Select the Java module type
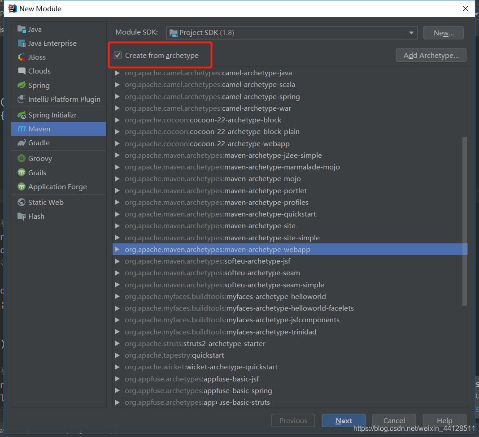The height and width of the screenshot is (437, 479). [59, 29]
